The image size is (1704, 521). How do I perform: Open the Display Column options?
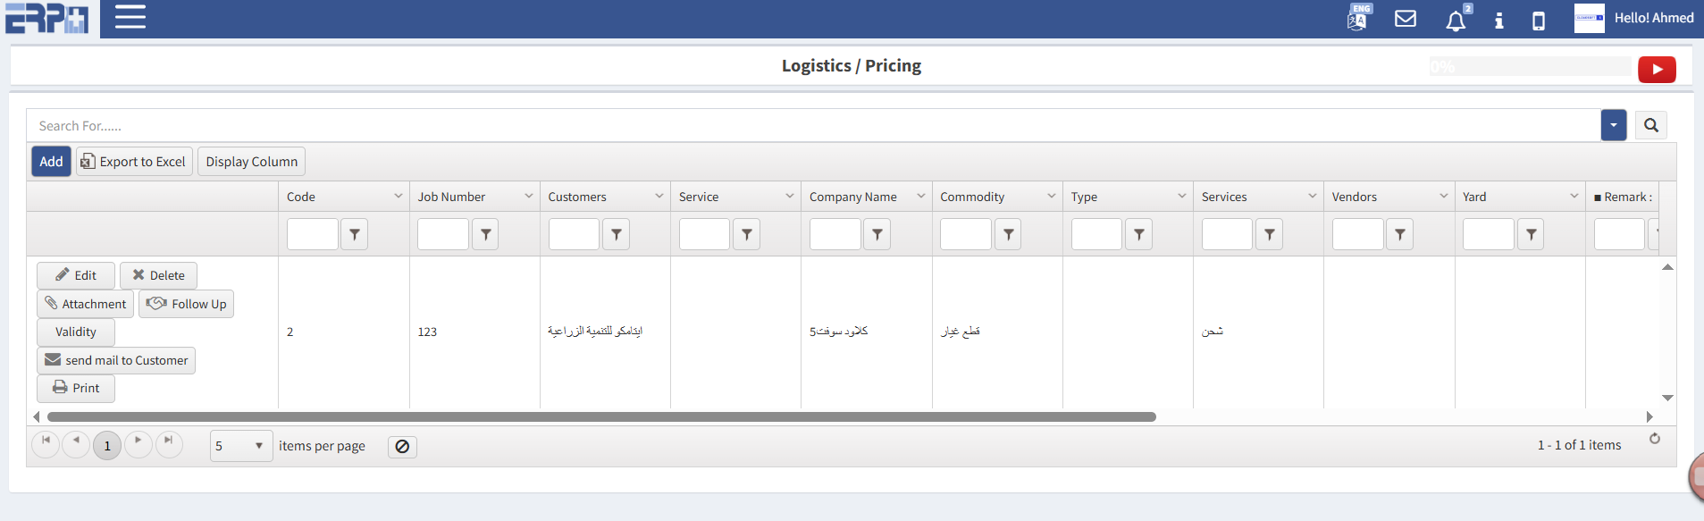251,162
